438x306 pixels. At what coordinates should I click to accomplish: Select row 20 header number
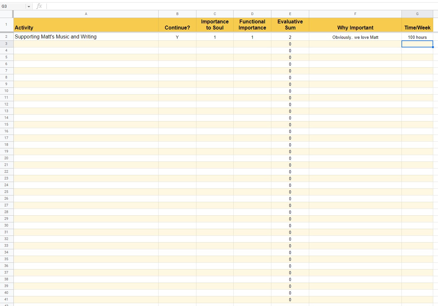(x=6, y=158)
